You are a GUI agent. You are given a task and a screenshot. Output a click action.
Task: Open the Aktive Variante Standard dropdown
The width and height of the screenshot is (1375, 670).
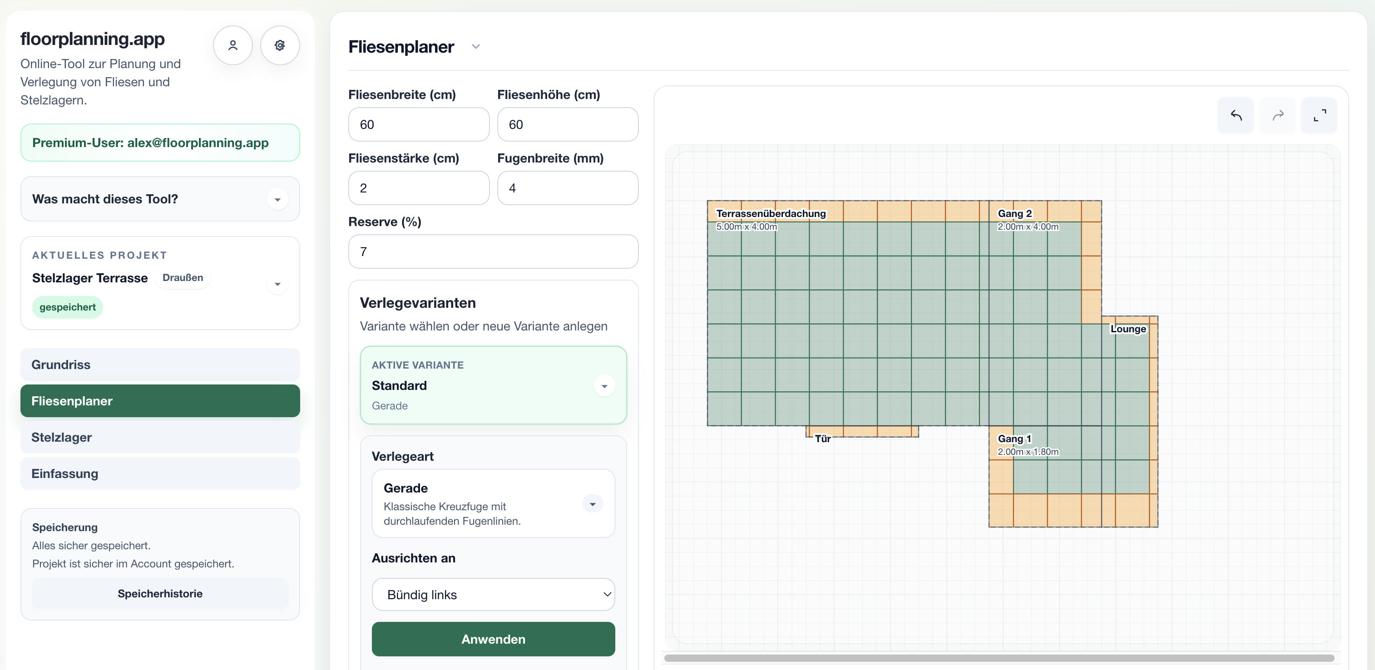604,386
